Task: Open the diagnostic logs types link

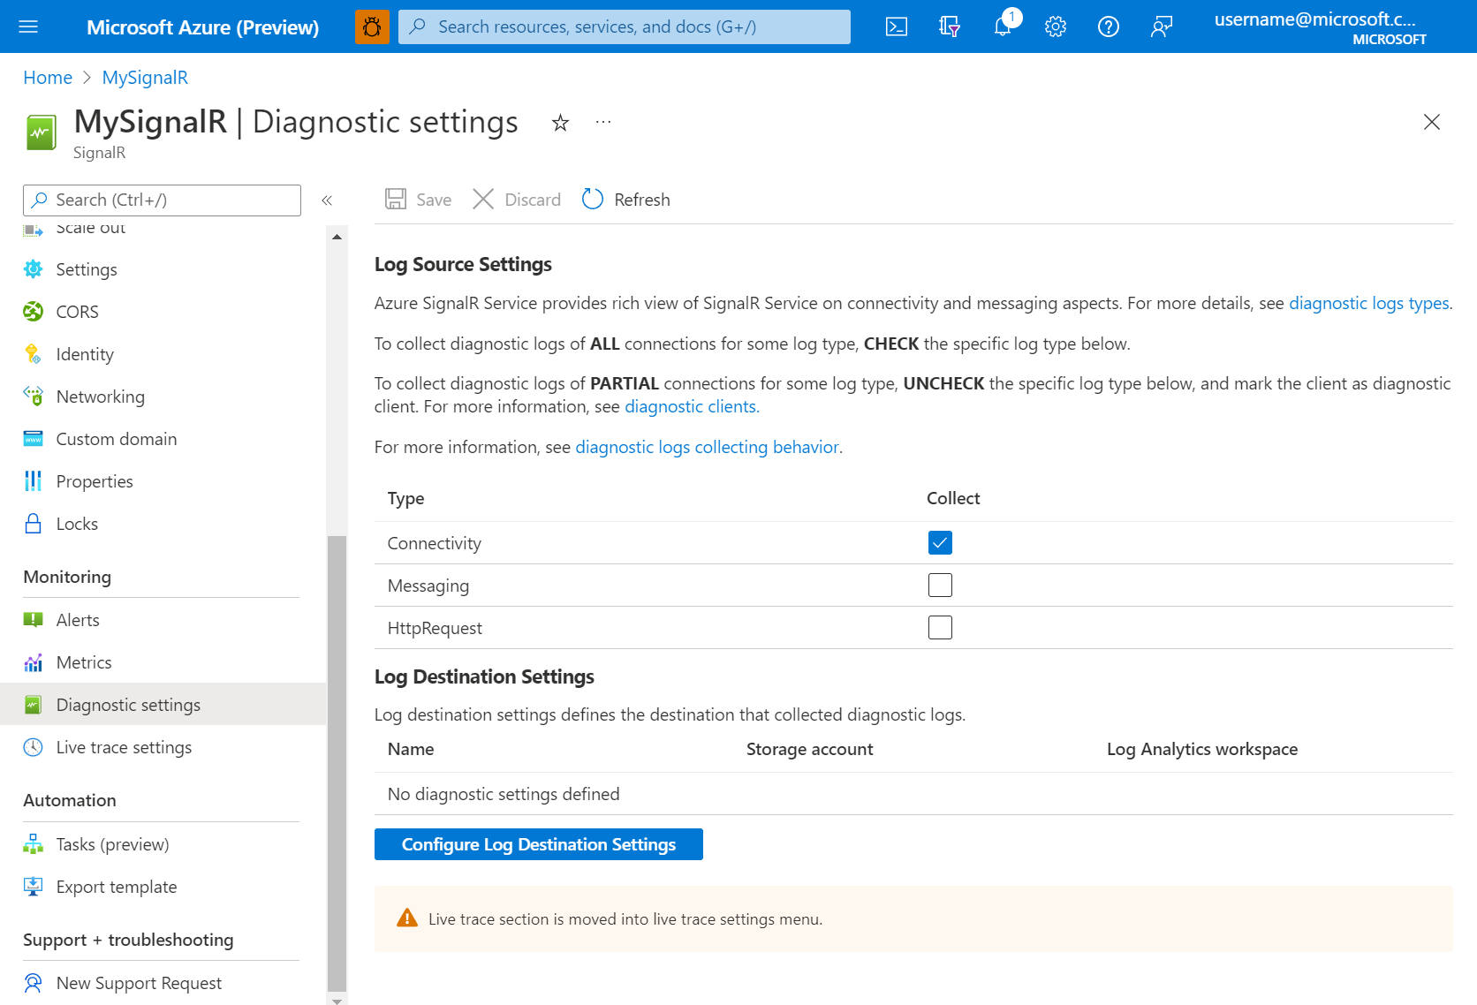Action: click(x=1368, y=303)
